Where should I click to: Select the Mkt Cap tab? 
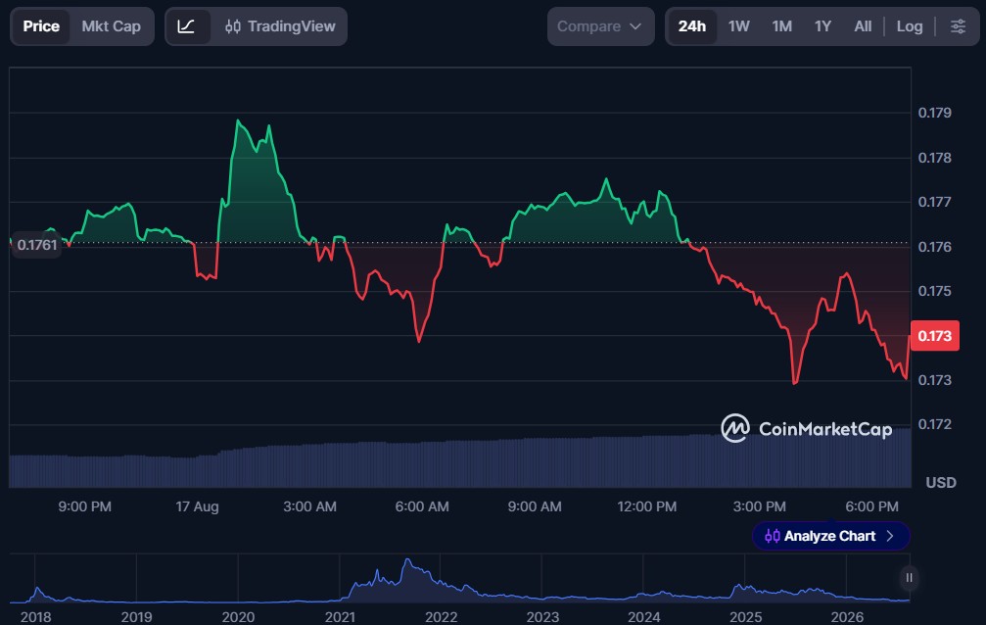tap(111, 26)
